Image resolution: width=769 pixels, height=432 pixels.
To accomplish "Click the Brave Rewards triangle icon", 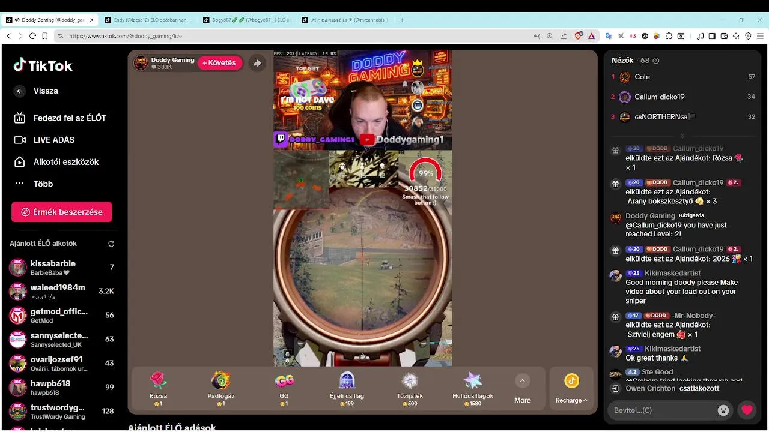I will click(x=591, y=36).
